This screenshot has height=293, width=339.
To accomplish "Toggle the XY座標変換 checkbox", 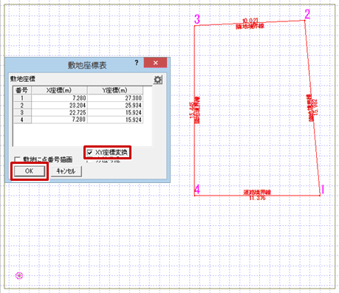I will click(89, 153).
